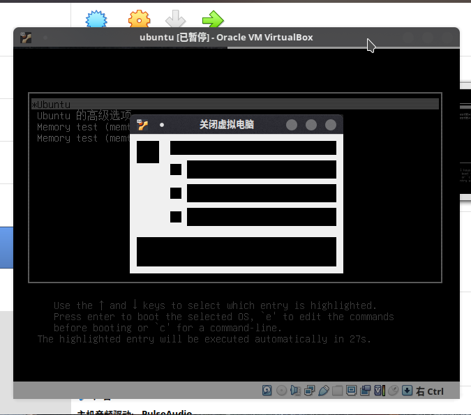Open audio speaker indicator in VM status bar

tap(295, 391)
